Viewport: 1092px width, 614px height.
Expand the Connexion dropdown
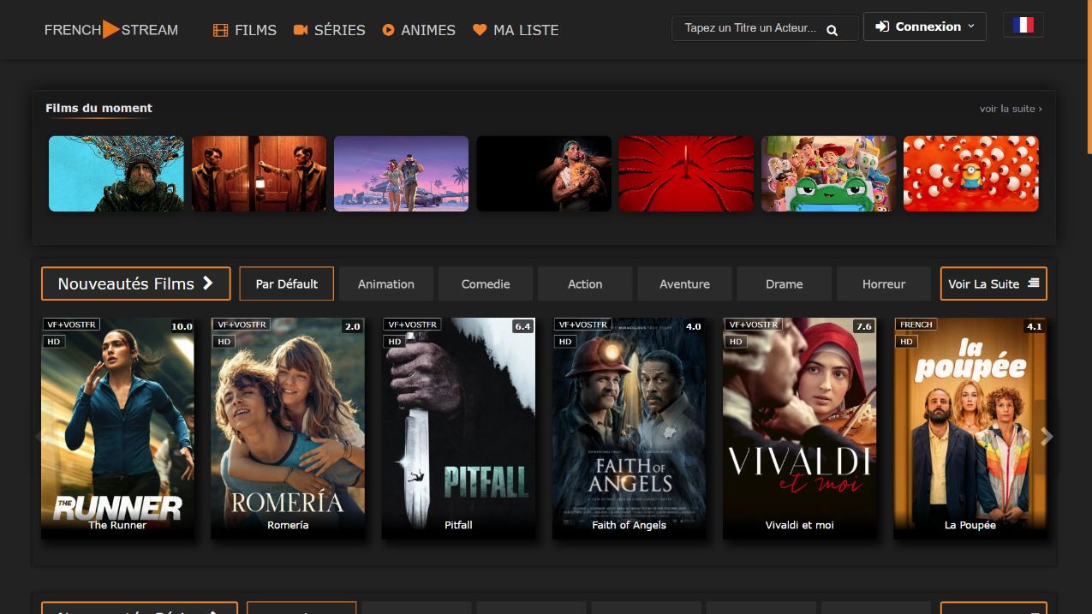(x=924, y=27)
